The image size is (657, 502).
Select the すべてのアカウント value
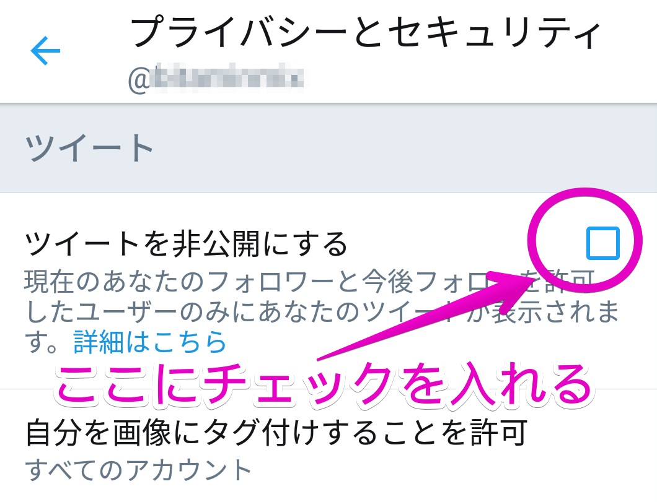click(138, 469)
